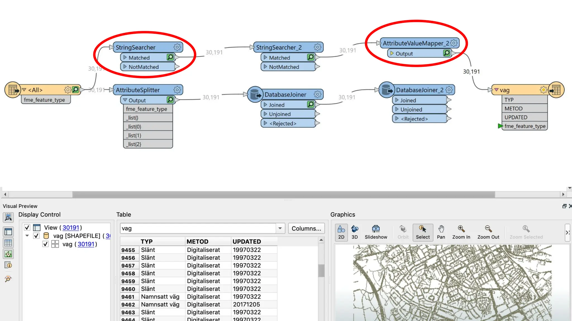
Task: Switch graphics view to 3D
Action: pos(354,232)
